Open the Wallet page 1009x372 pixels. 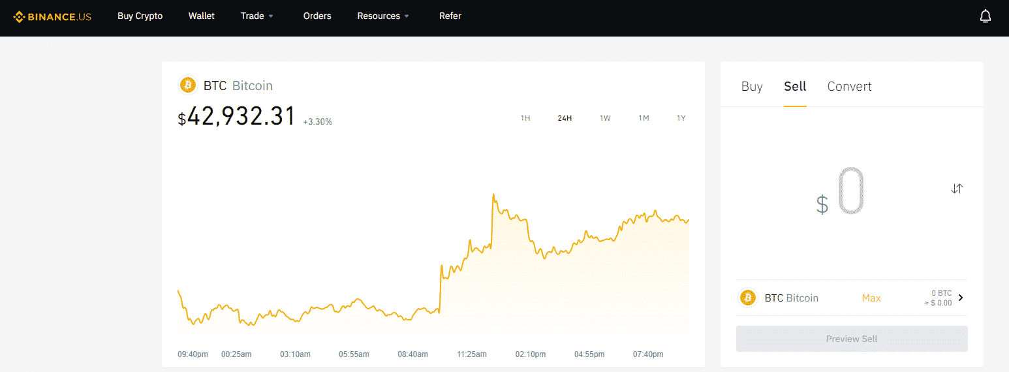coord(202,16)
